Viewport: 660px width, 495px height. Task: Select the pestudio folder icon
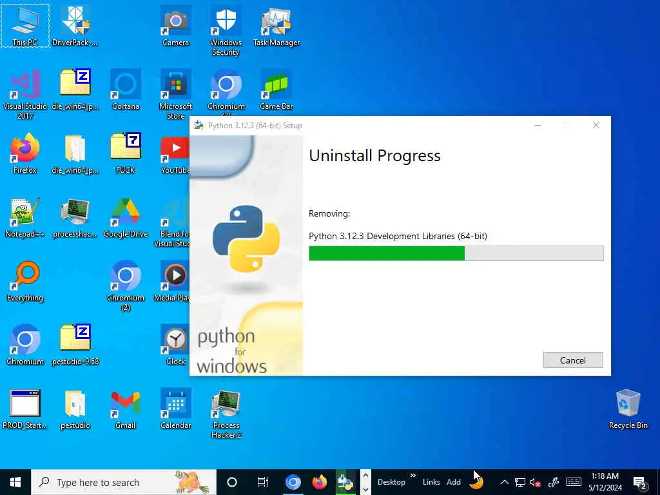75,409
